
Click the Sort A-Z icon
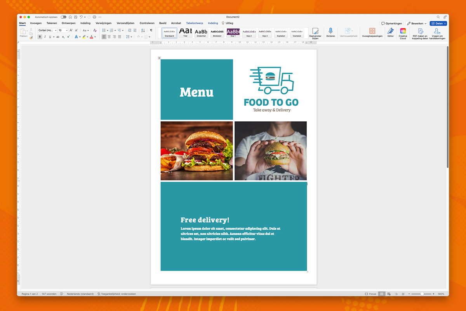[143, 30]
